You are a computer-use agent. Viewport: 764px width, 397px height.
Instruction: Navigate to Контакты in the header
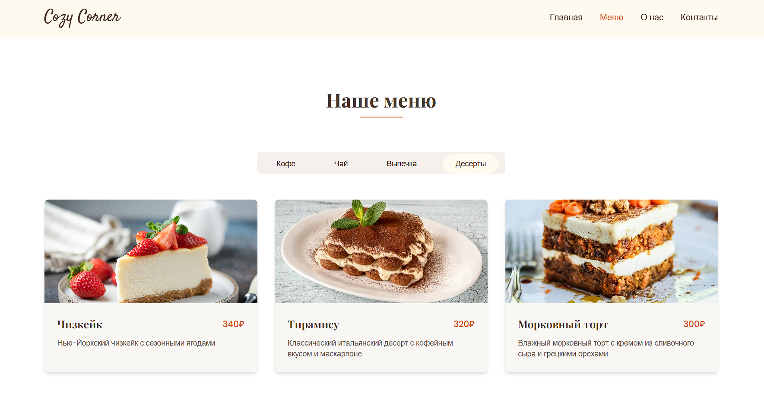coord(699,18)
